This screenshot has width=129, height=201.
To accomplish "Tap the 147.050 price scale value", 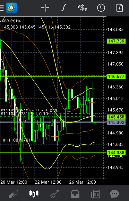I will tap(116, 64).
